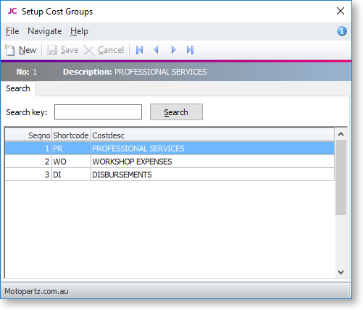Click the New record toolbar icon
This screenshot has height=310, width=363.
[9, 50]
